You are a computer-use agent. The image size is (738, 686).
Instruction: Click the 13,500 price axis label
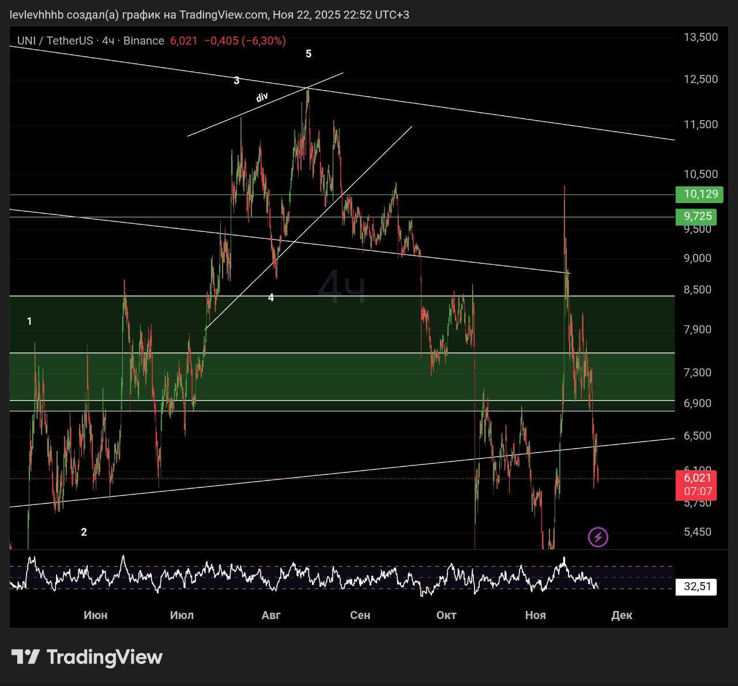coord(701,37)
